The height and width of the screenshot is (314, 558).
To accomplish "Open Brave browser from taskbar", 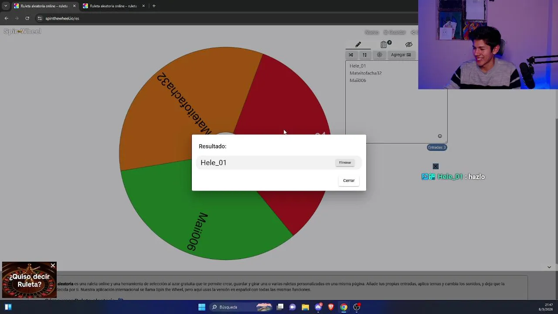I will 331,307.
